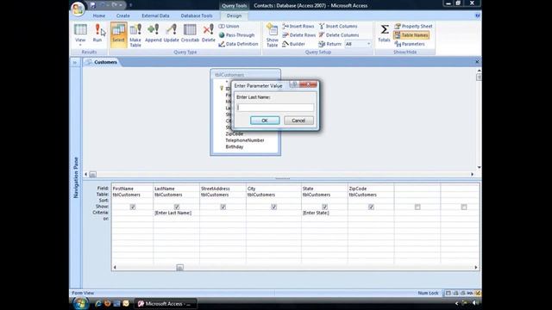
Task: Click the Enter Last Name input field
Action: [275, 108]
